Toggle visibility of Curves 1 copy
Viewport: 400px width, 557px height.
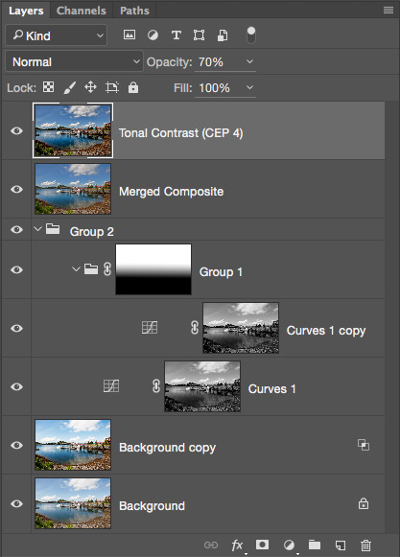[16, 328]
